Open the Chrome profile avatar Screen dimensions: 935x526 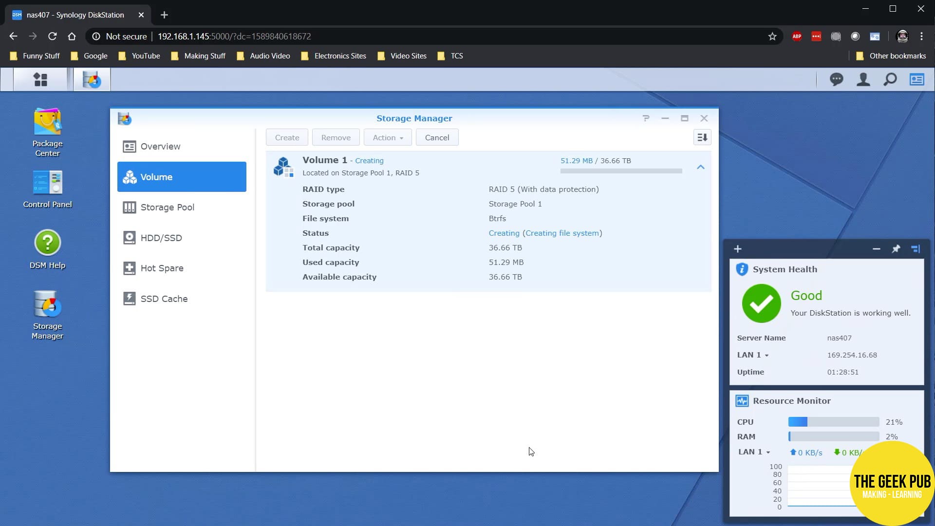(x=902, y=37)
